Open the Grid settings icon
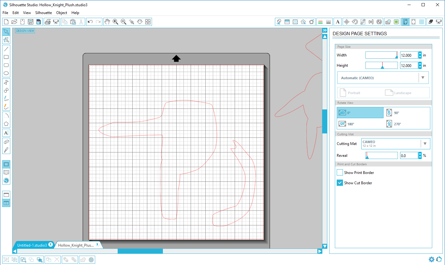445x265 pixels. (422, 22)
